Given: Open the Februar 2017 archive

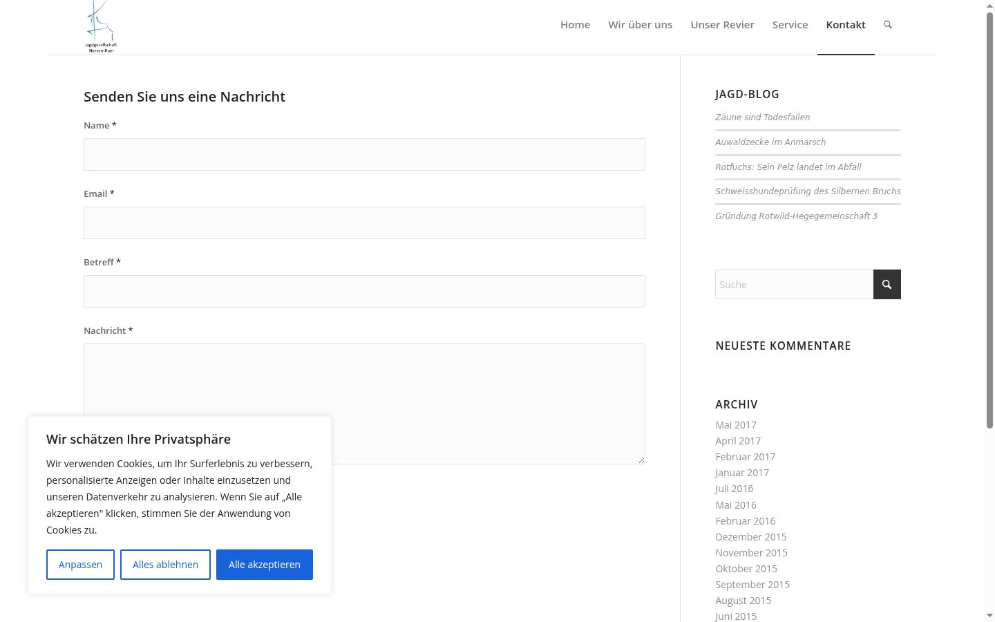Looking at the screenshot, I should [746, 457].
